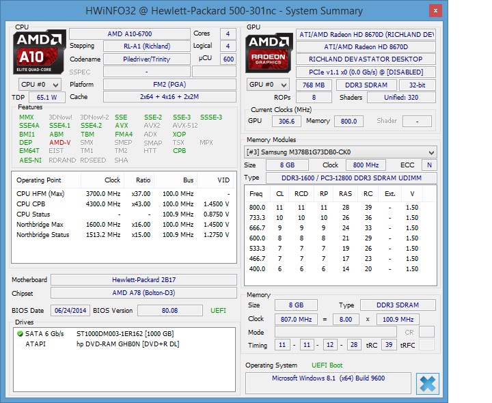Viewport: 492px width, 403px height.
Task: Click the GPU memory clock value 800.0
Action: (348, 122)
